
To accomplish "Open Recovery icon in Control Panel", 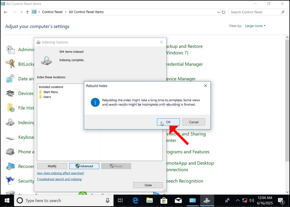I will tap(10, 166).
